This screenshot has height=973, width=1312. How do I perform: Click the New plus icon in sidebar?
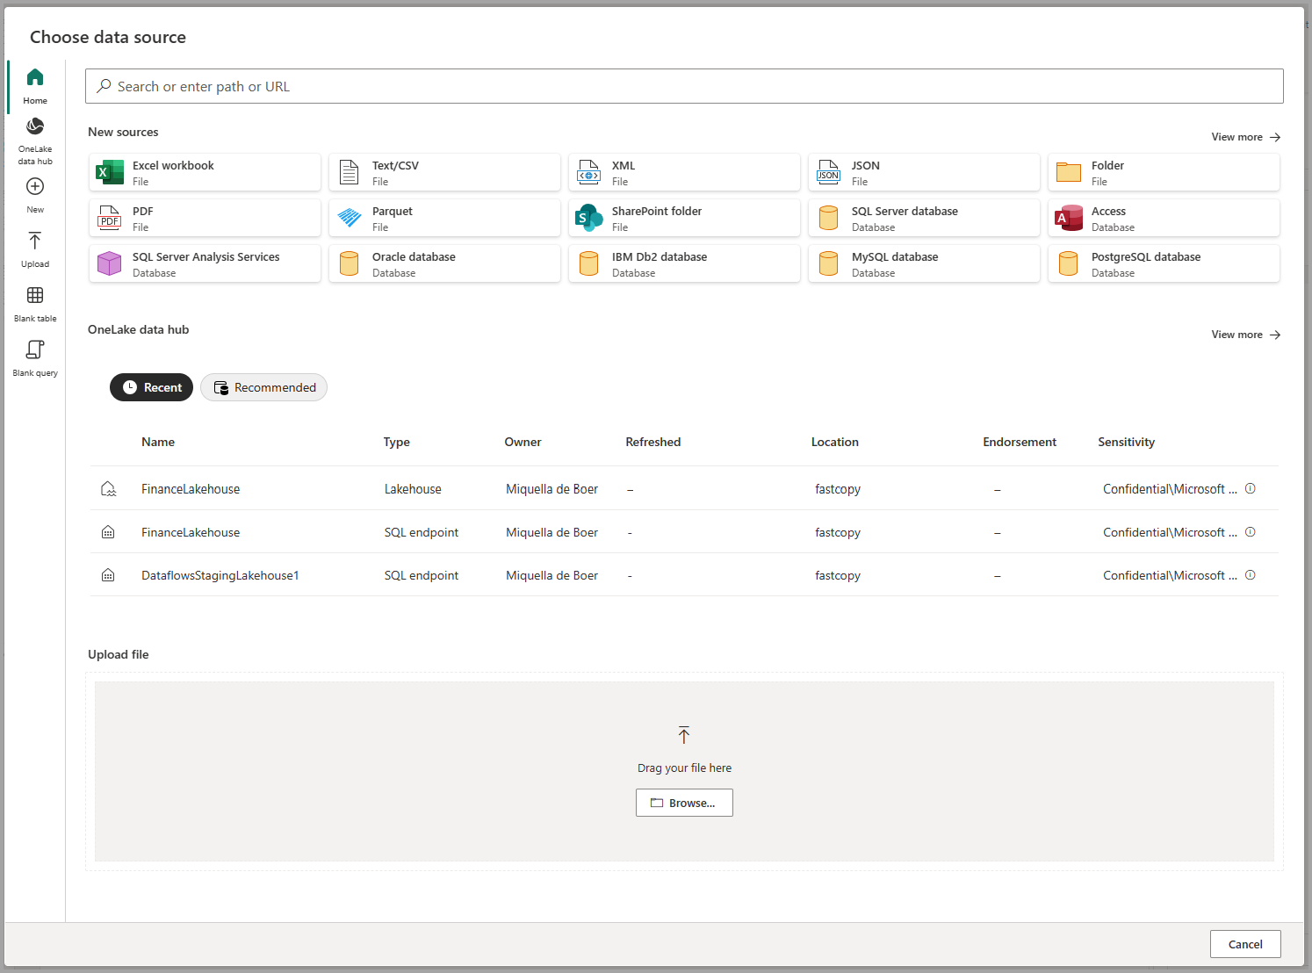(x=35, y=187)
